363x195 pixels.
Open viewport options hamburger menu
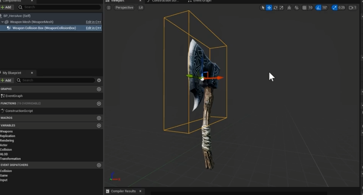pos(109,8)
